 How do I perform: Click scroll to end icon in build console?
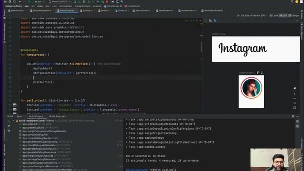pyautogui.click(x=298, y=126)
